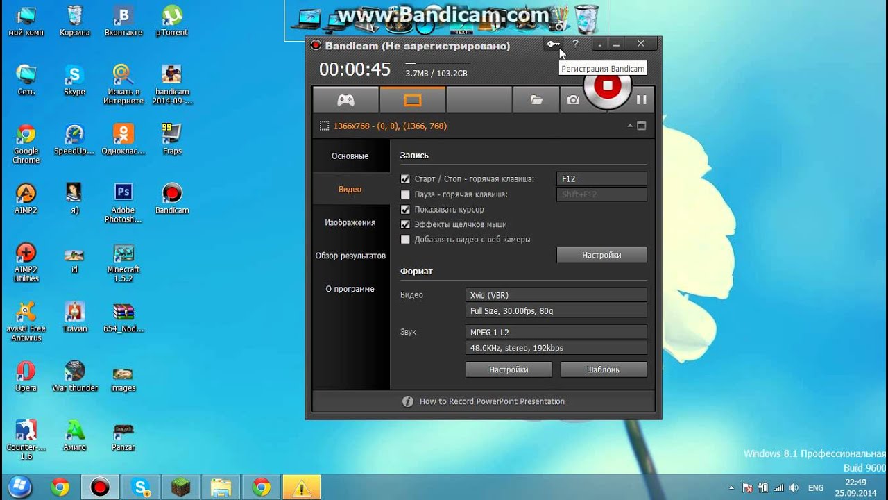
Task: Open the Шаблоны button
Action: click(x=604, y=369)
